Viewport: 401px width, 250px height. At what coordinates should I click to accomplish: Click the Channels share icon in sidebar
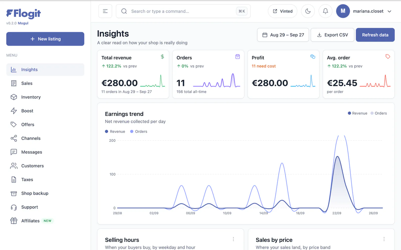14,138
